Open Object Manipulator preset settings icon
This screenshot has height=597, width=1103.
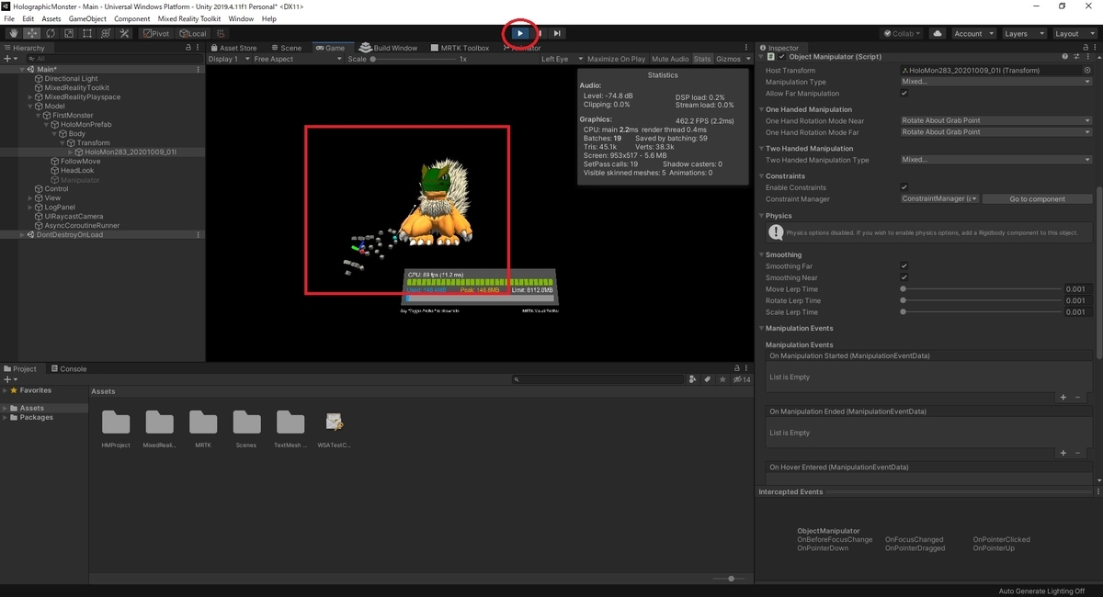(1078, 56)
